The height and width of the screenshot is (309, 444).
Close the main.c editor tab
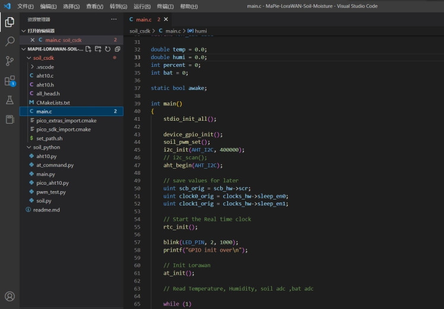pos(166,19)
